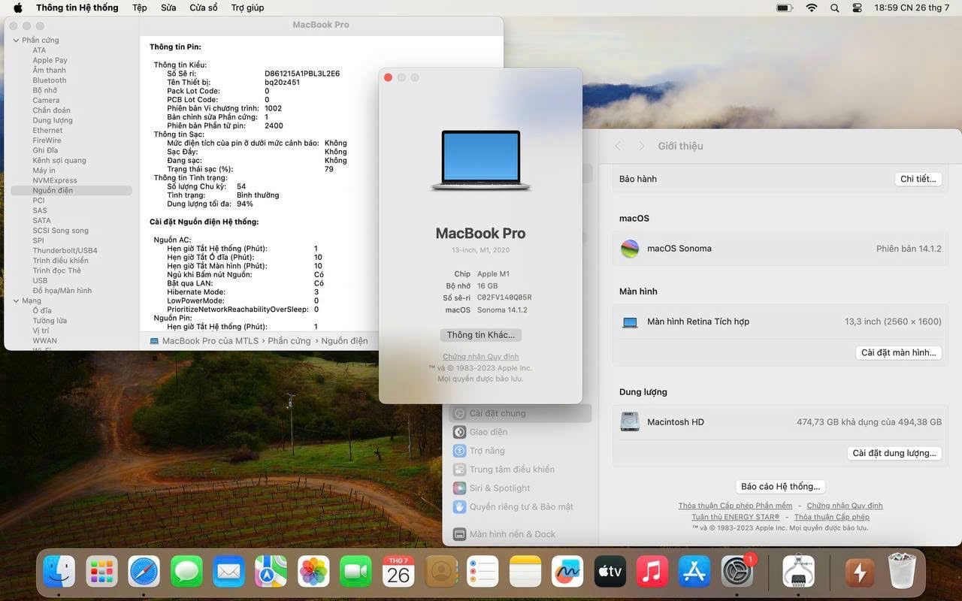Collapse the Mạng section in sidebar

coord(16,300)
